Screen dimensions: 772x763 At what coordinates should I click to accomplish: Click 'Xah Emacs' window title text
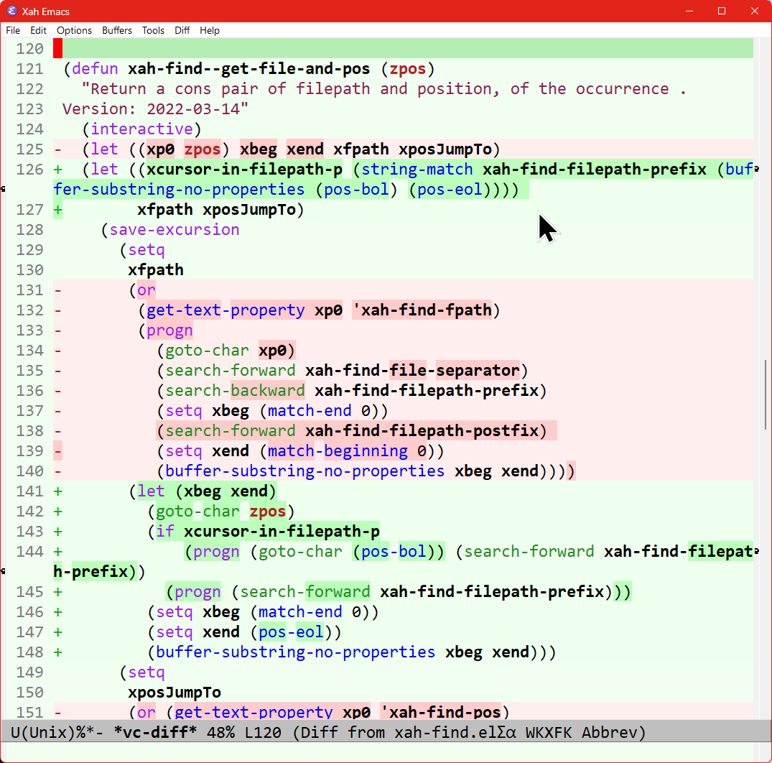click(x=46, y=11)
